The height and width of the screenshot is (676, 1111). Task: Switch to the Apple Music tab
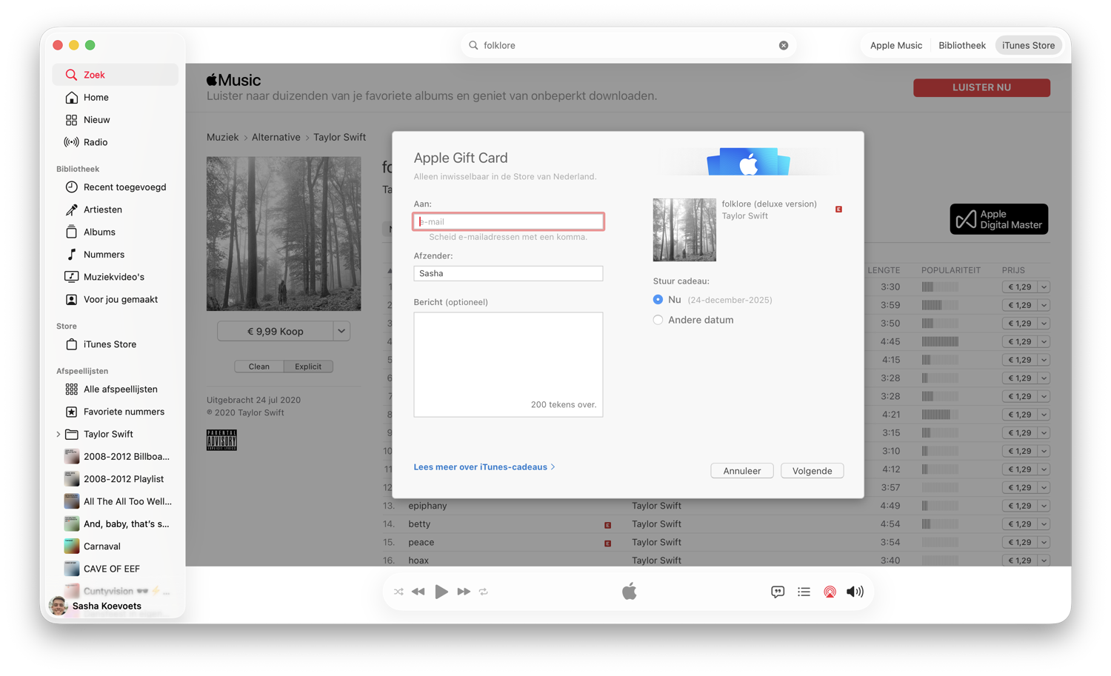pyautogui.click(x=896, y=45)
